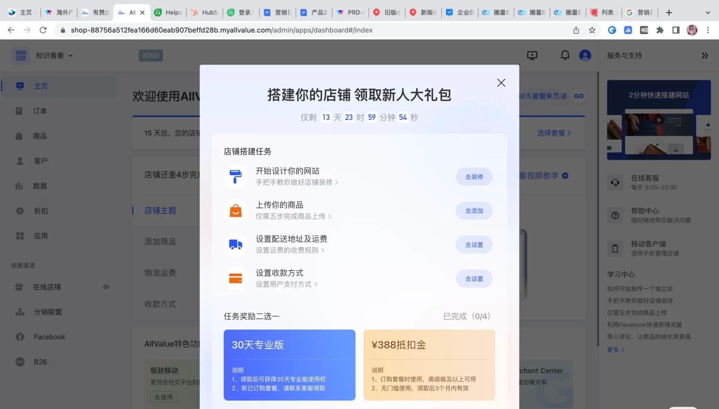Open 数据 in the sidebar

(x=40, y=186)
